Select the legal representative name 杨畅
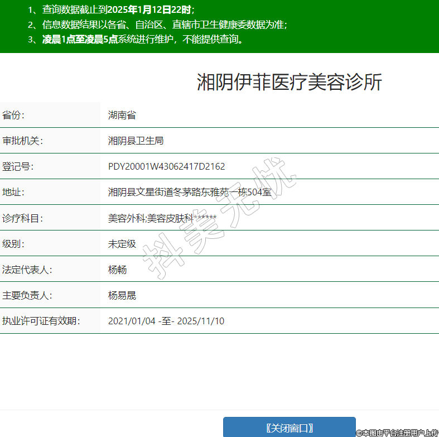Screen dimensions: 439x437 tap(118, 270)
